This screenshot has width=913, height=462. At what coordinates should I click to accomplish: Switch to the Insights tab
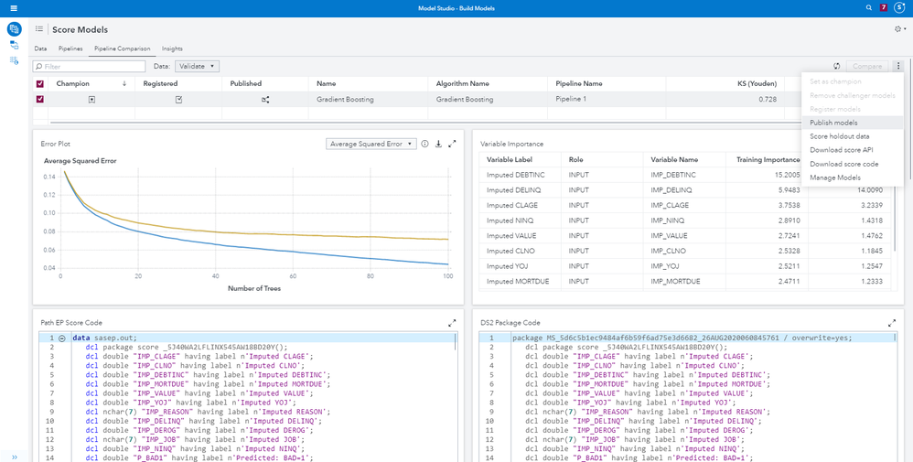click(172, 48)
